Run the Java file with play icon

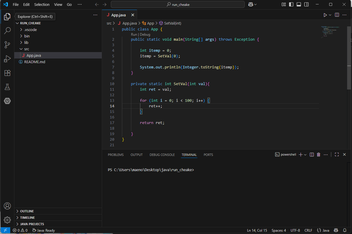325,15
